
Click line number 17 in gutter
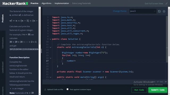tap(47, 61)
